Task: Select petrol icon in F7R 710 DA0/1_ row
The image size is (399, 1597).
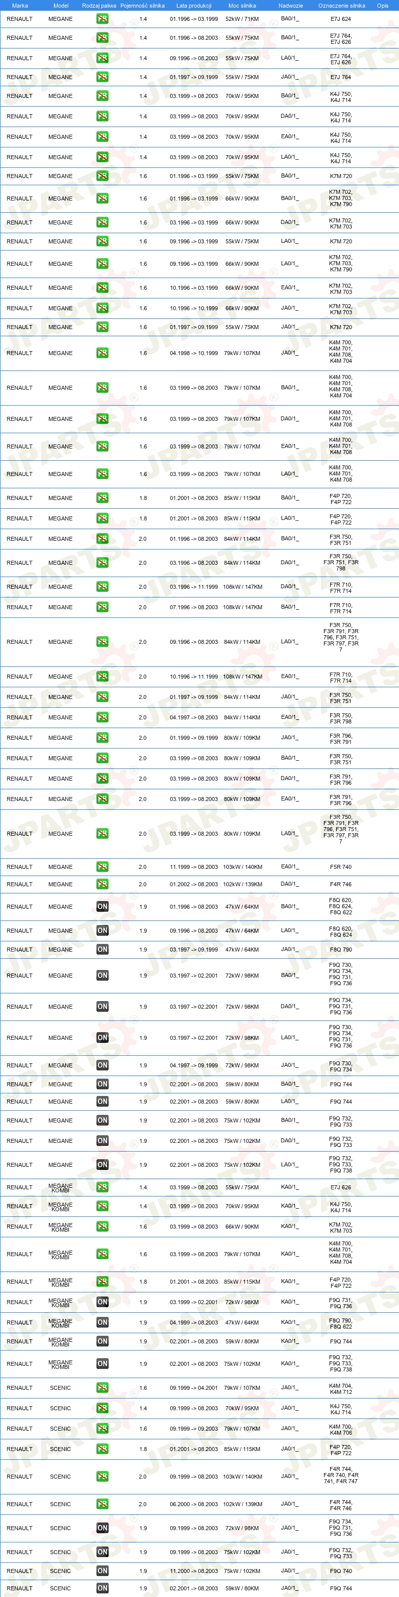Action: pyautogui.click(x=102, y=586)
